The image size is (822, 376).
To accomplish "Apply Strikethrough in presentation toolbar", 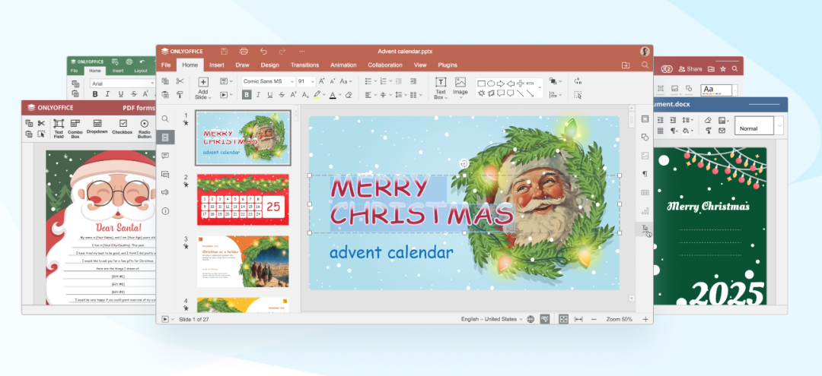I will point(282,95).
